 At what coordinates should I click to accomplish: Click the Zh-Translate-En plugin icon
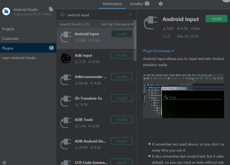pyautogui.click(x=66, y=101)
